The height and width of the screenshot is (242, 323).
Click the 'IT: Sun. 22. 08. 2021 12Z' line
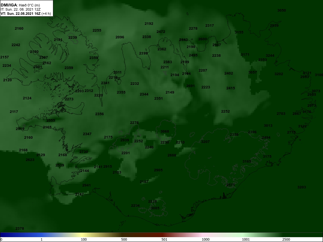coord(21,9)
